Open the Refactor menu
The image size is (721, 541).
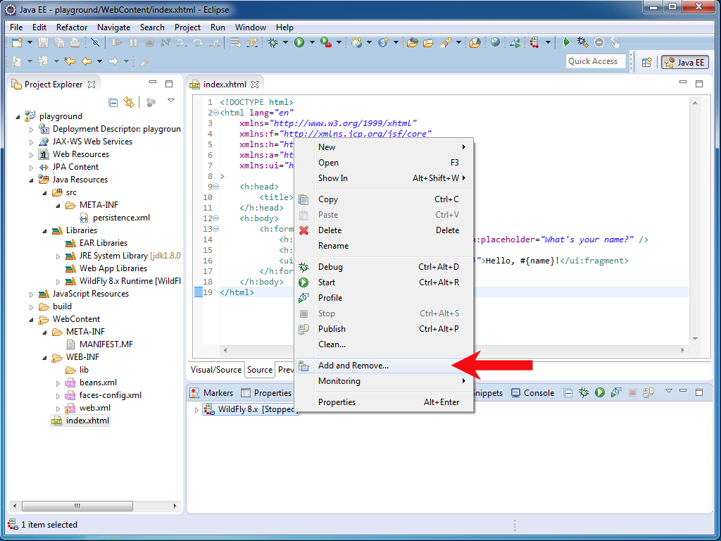tap(72, 27)
